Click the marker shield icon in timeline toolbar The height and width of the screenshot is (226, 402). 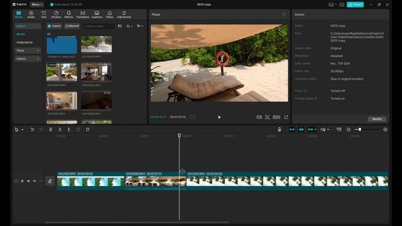coord(87,130)
